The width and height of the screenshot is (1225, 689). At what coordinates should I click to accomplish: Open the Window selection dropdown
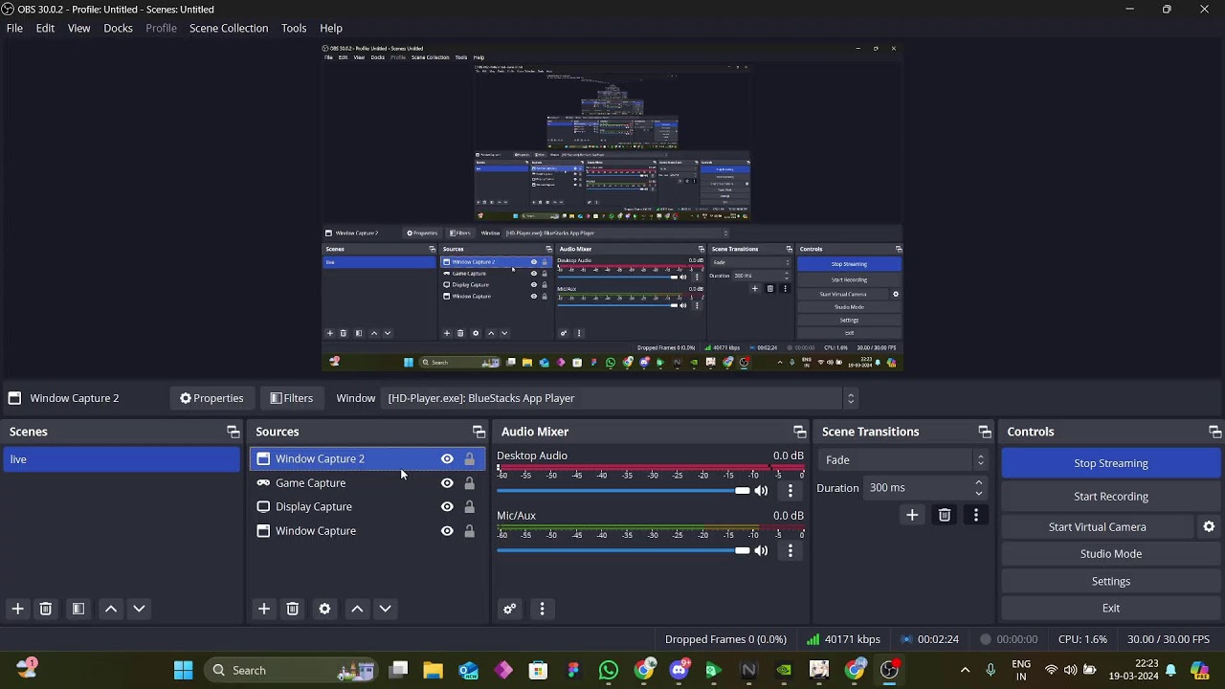pos(620,398)
